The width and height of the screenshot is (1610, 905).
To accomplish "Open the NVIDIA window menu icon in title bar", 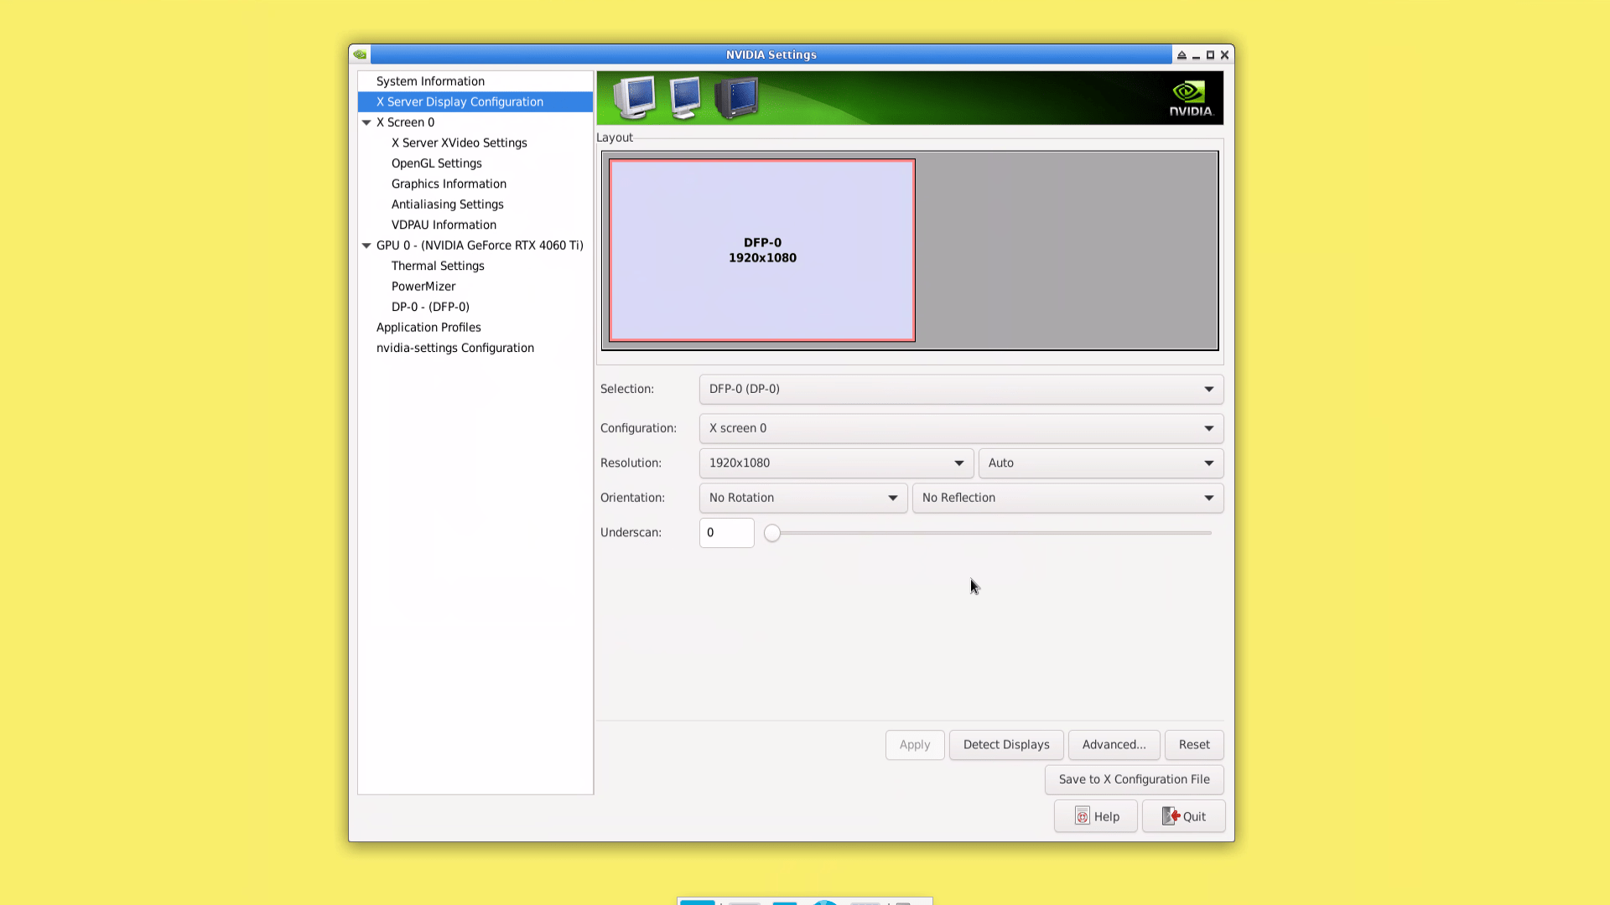I will (360, 54).
